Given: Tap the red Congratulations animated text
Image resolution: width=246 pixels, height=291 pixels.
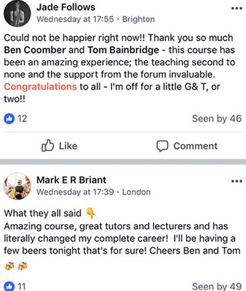Looking at the screenshot, I should pos(40,87).
